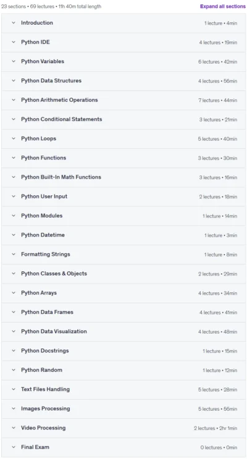Expand chevron beside Video Processing
The height and width of the screenshot is (459, 247).
click(14, 427)
